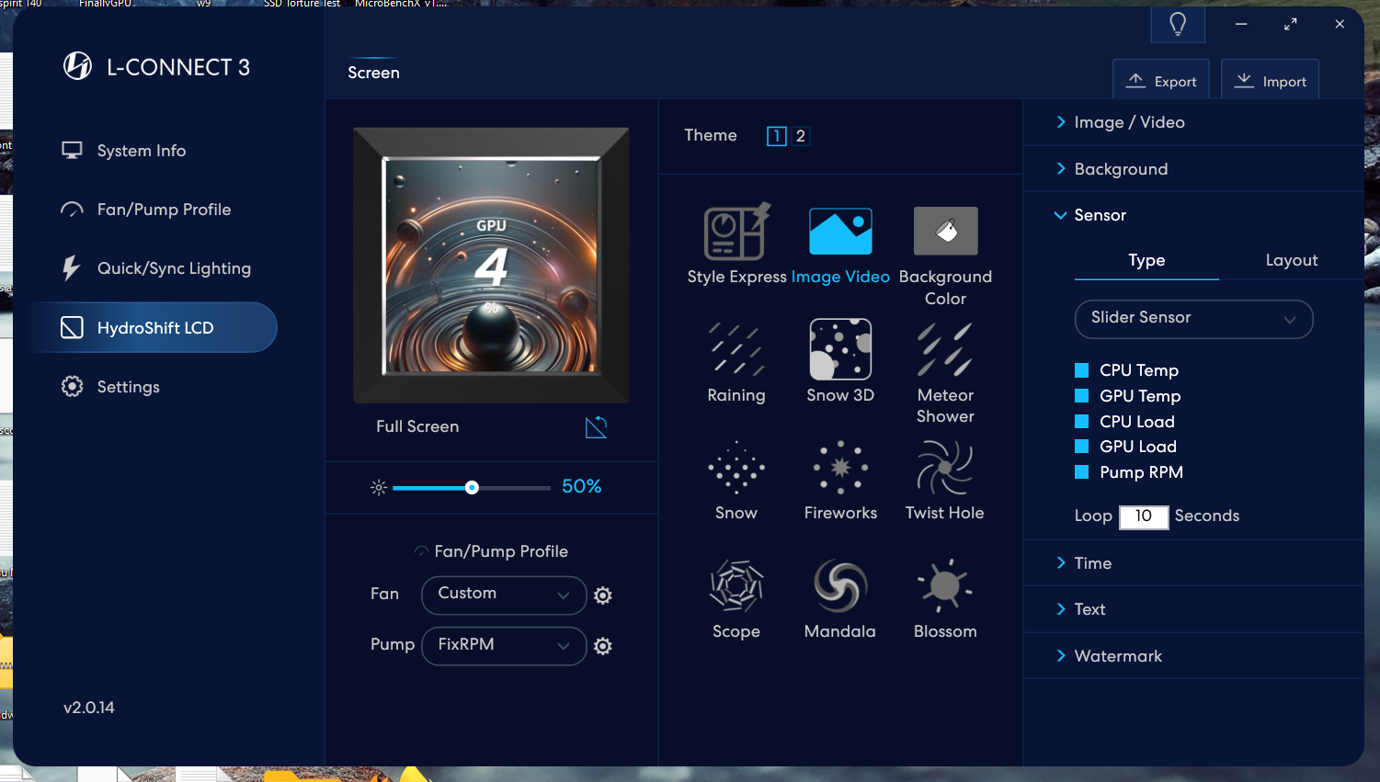
Task: Click the Export button
Action: click(x=1162, y=80)
